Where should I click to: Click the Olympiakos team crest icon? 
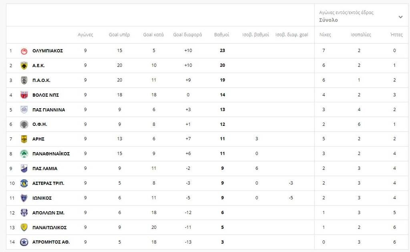(24, 51)
